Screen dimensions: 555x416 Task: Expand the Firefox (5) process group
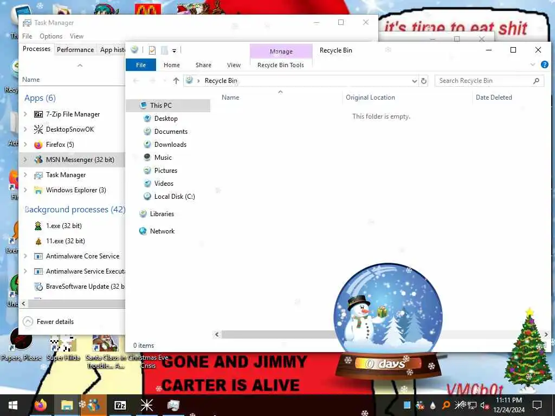click(x=25, y=145)
